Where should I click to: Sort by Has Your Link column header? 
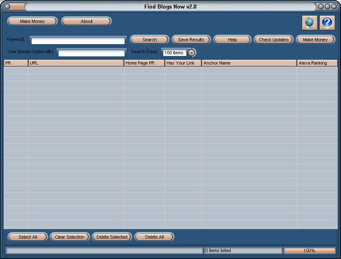coord(183,63)
